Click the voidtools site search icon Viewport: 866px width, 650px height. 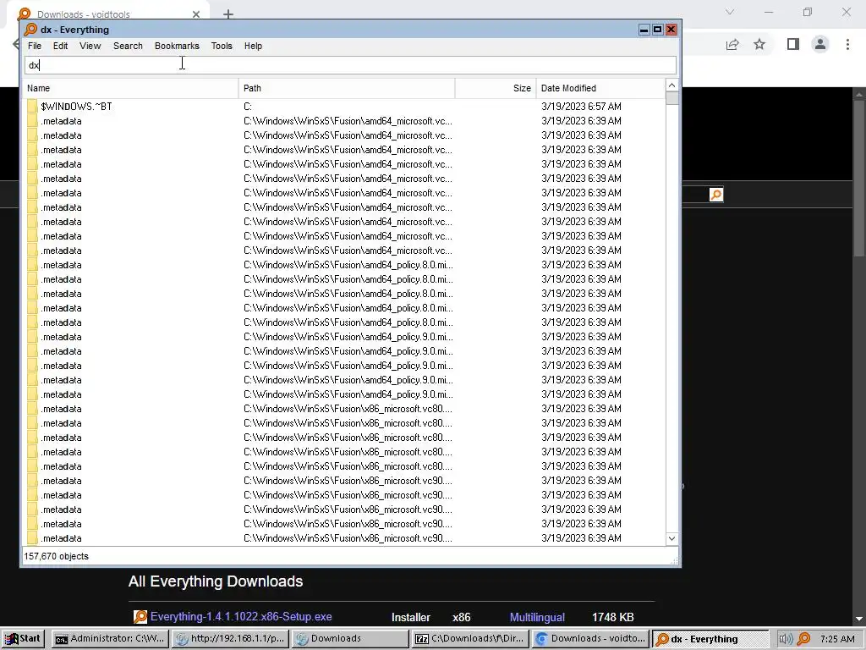[715, 195]
